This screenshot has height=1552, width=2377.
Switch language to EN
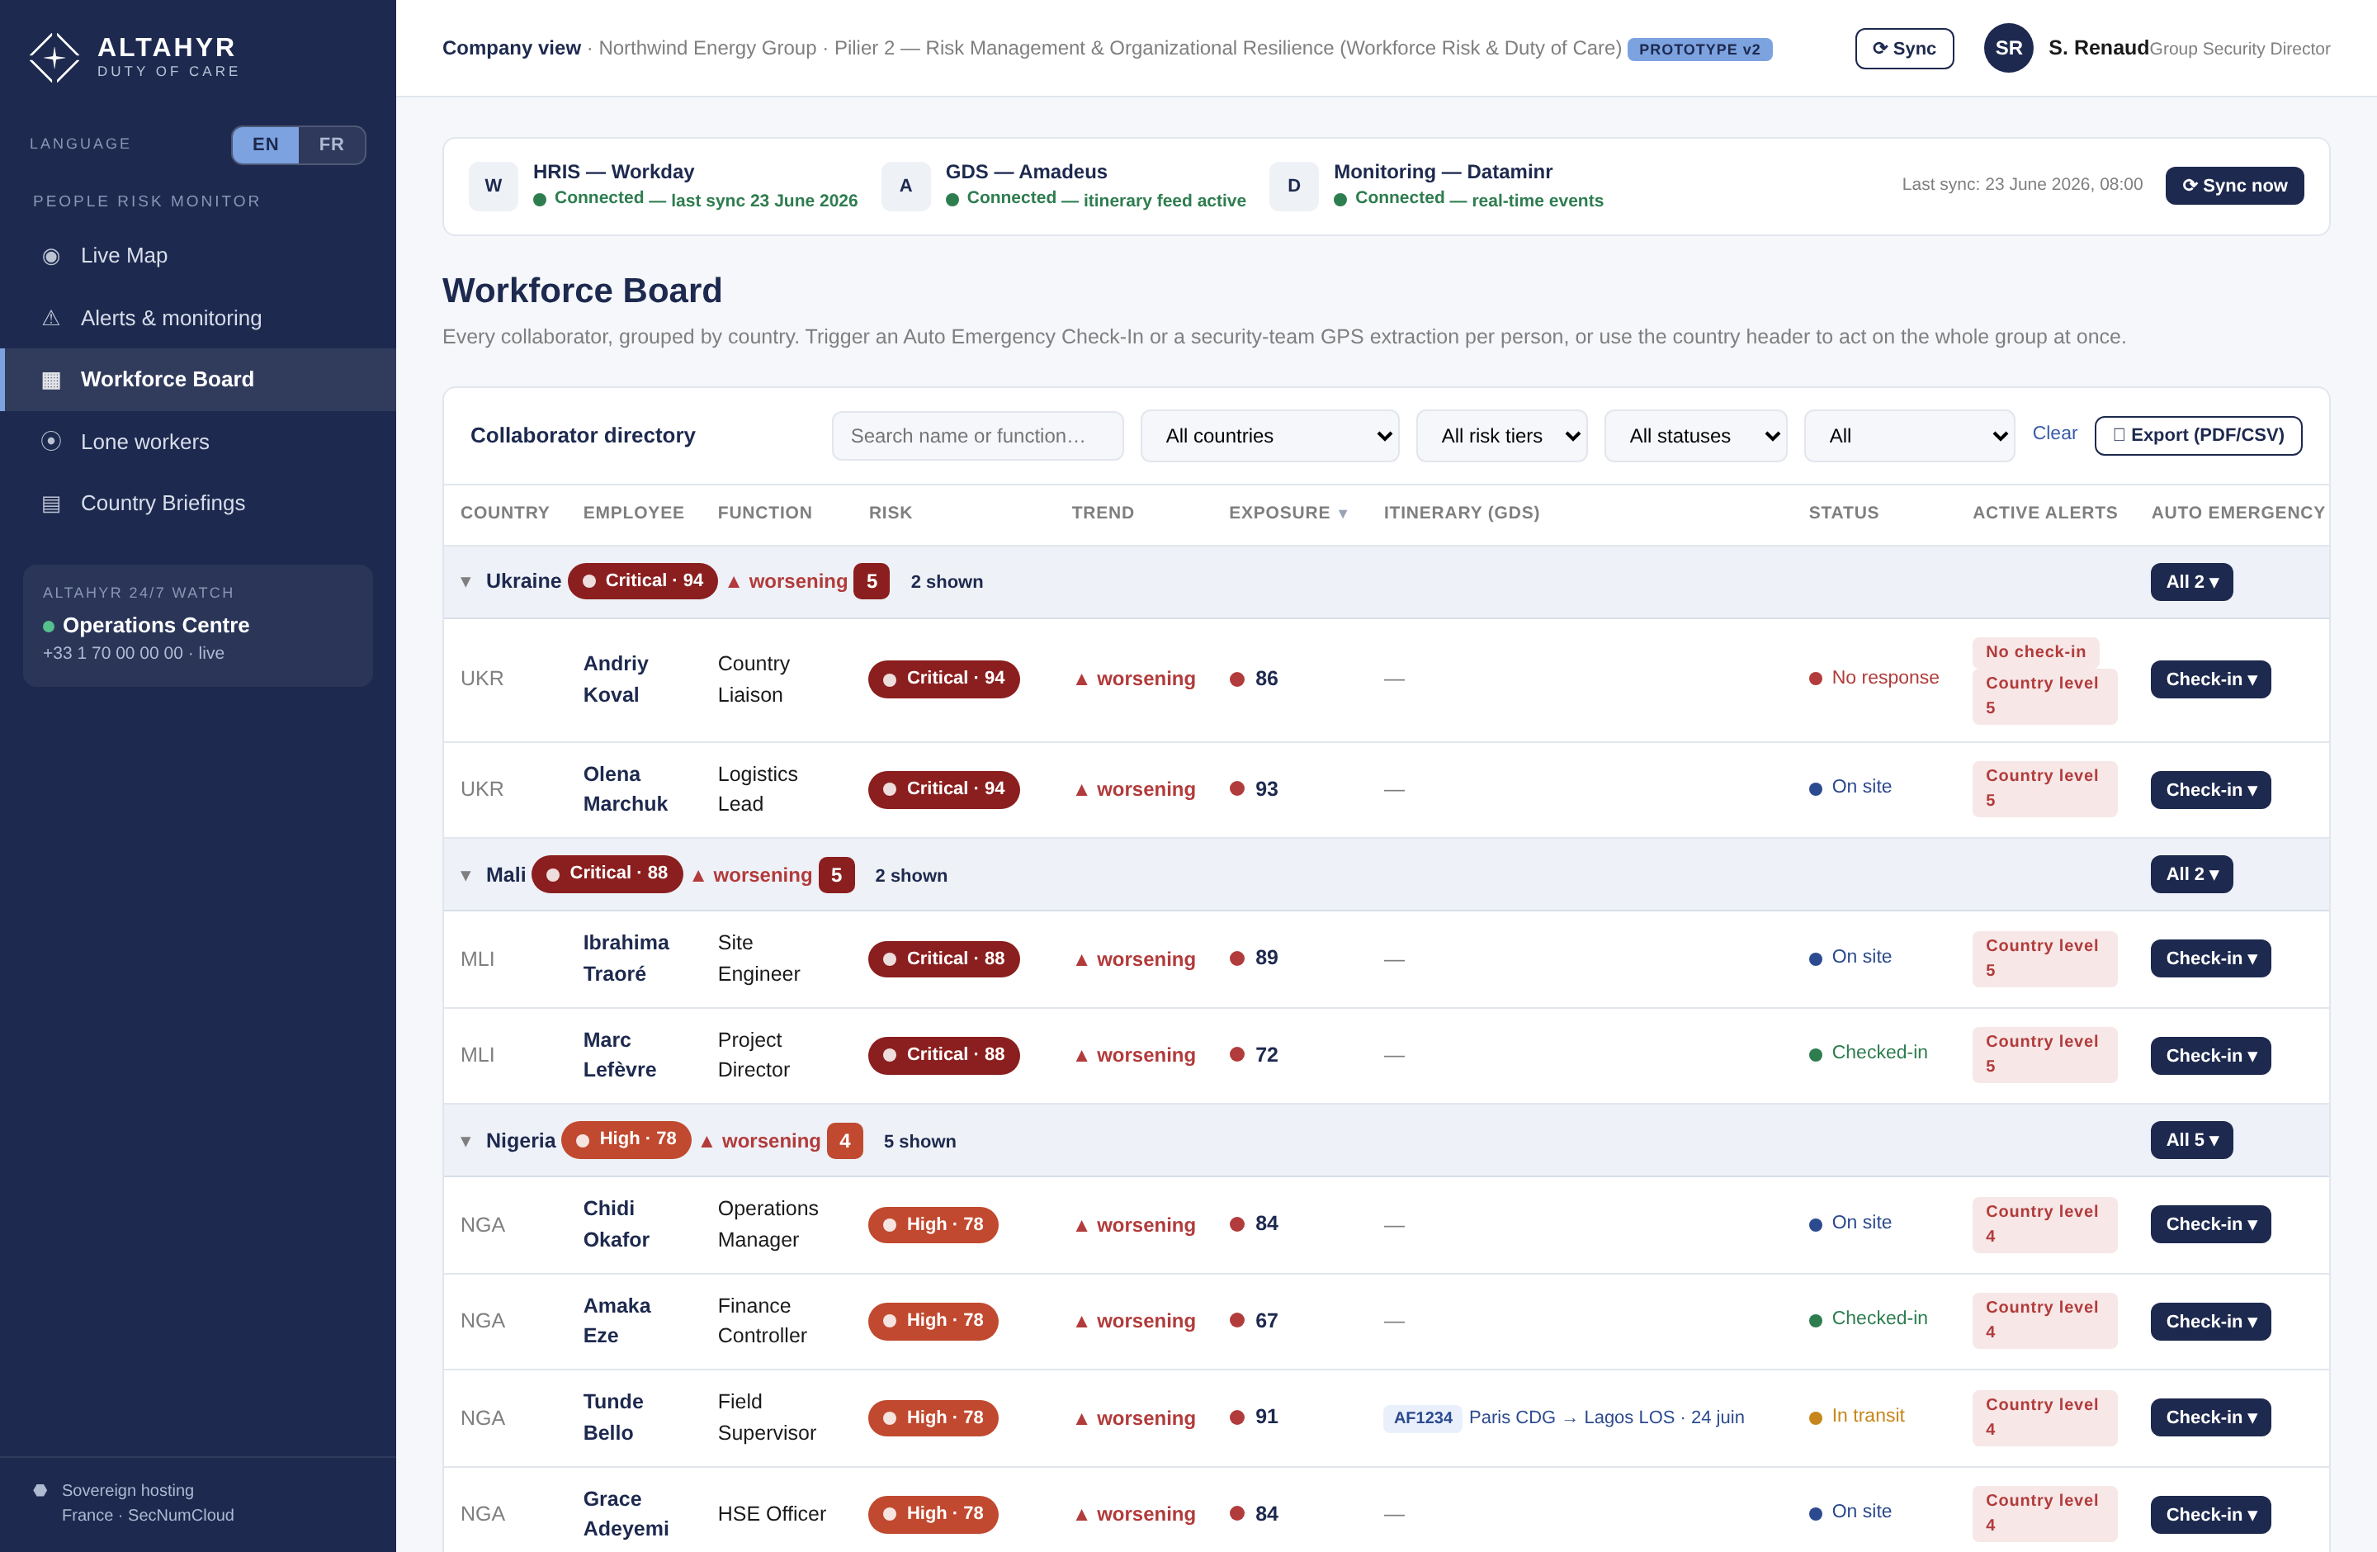(266, 144)
